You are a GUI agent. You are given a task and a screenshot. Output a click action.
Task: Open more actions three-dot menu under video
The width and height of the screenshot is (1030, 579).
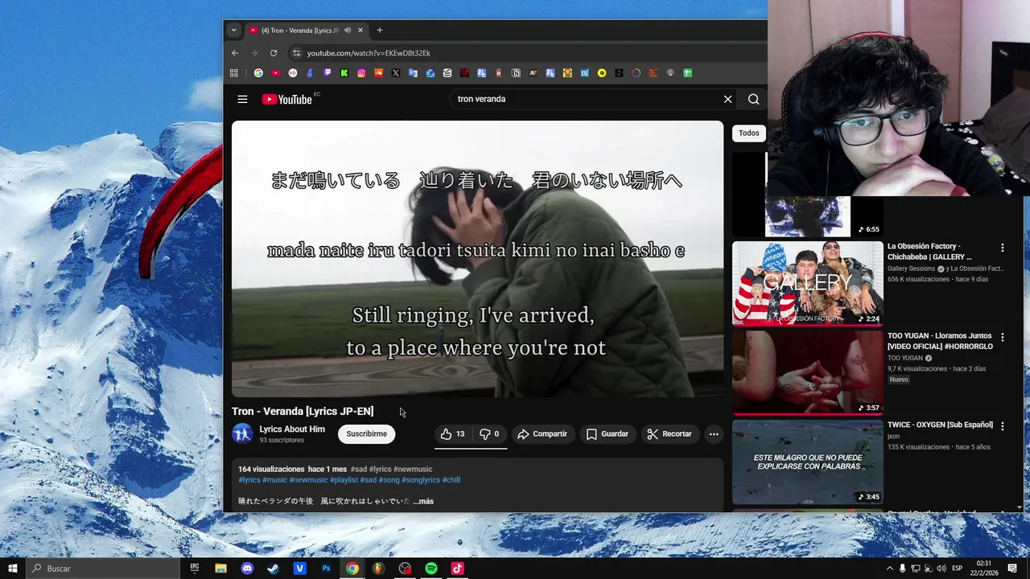714,434
